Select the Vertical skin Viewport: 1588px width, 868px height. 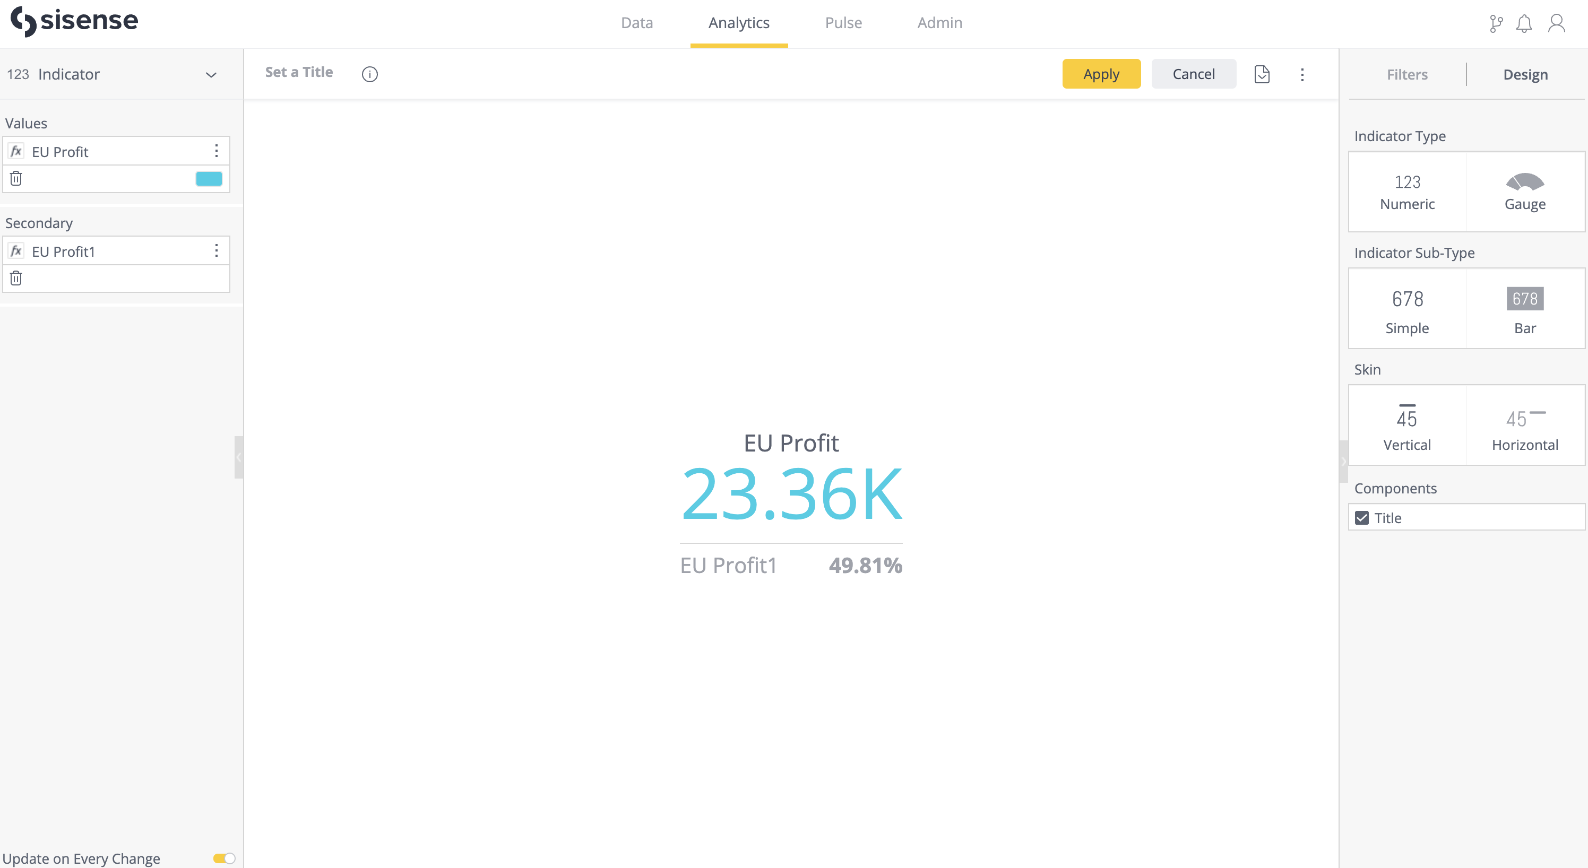(x=1408, y=426)
